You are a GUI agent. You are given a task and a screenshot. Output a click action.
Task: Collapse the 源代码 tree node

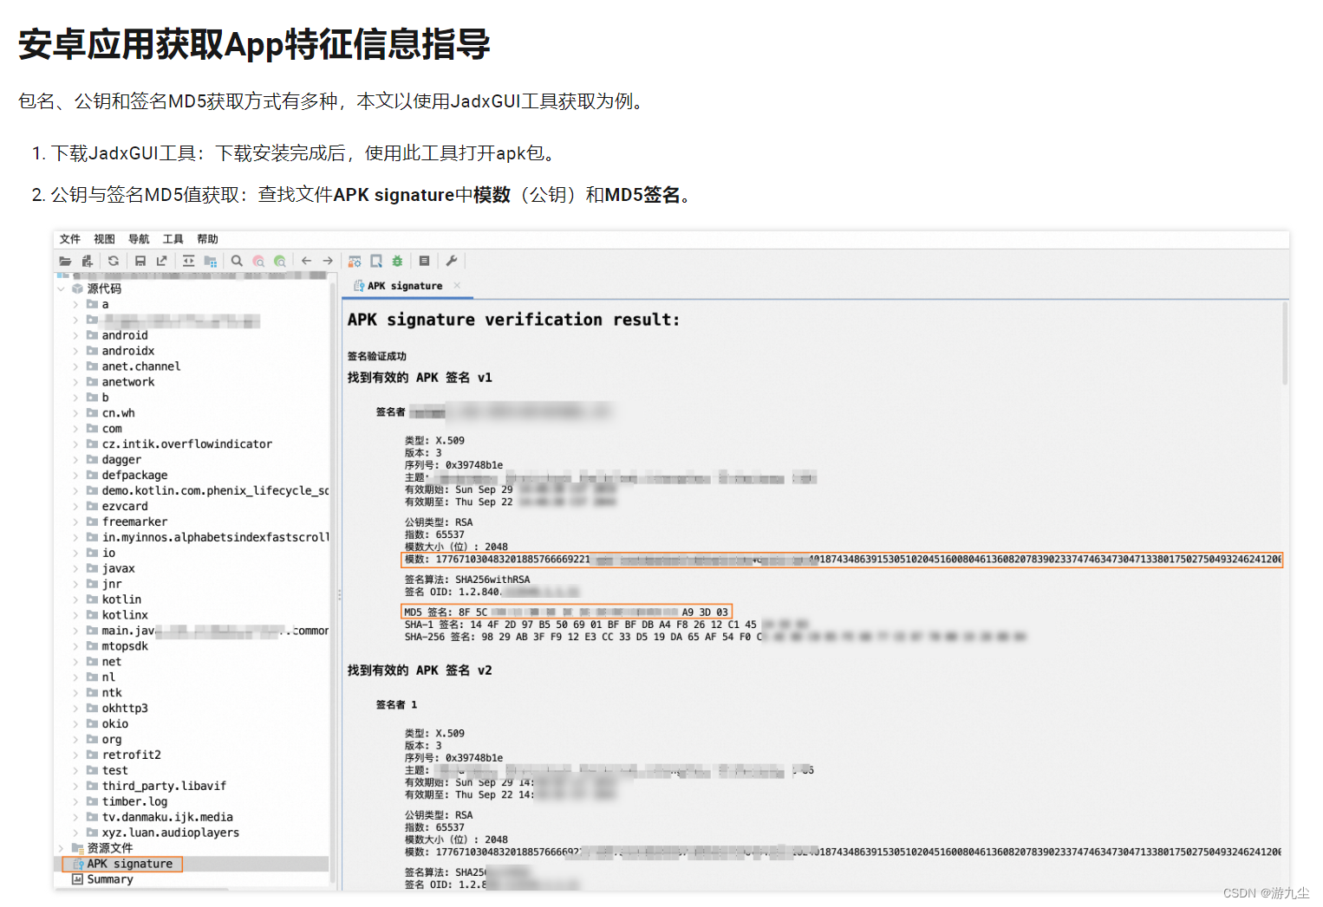(x=61, y=288)
